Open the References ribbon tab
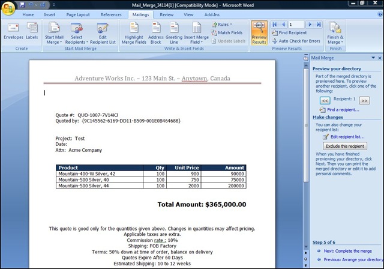The width and height of the screenshot is (384, 269). pos(110,14)
